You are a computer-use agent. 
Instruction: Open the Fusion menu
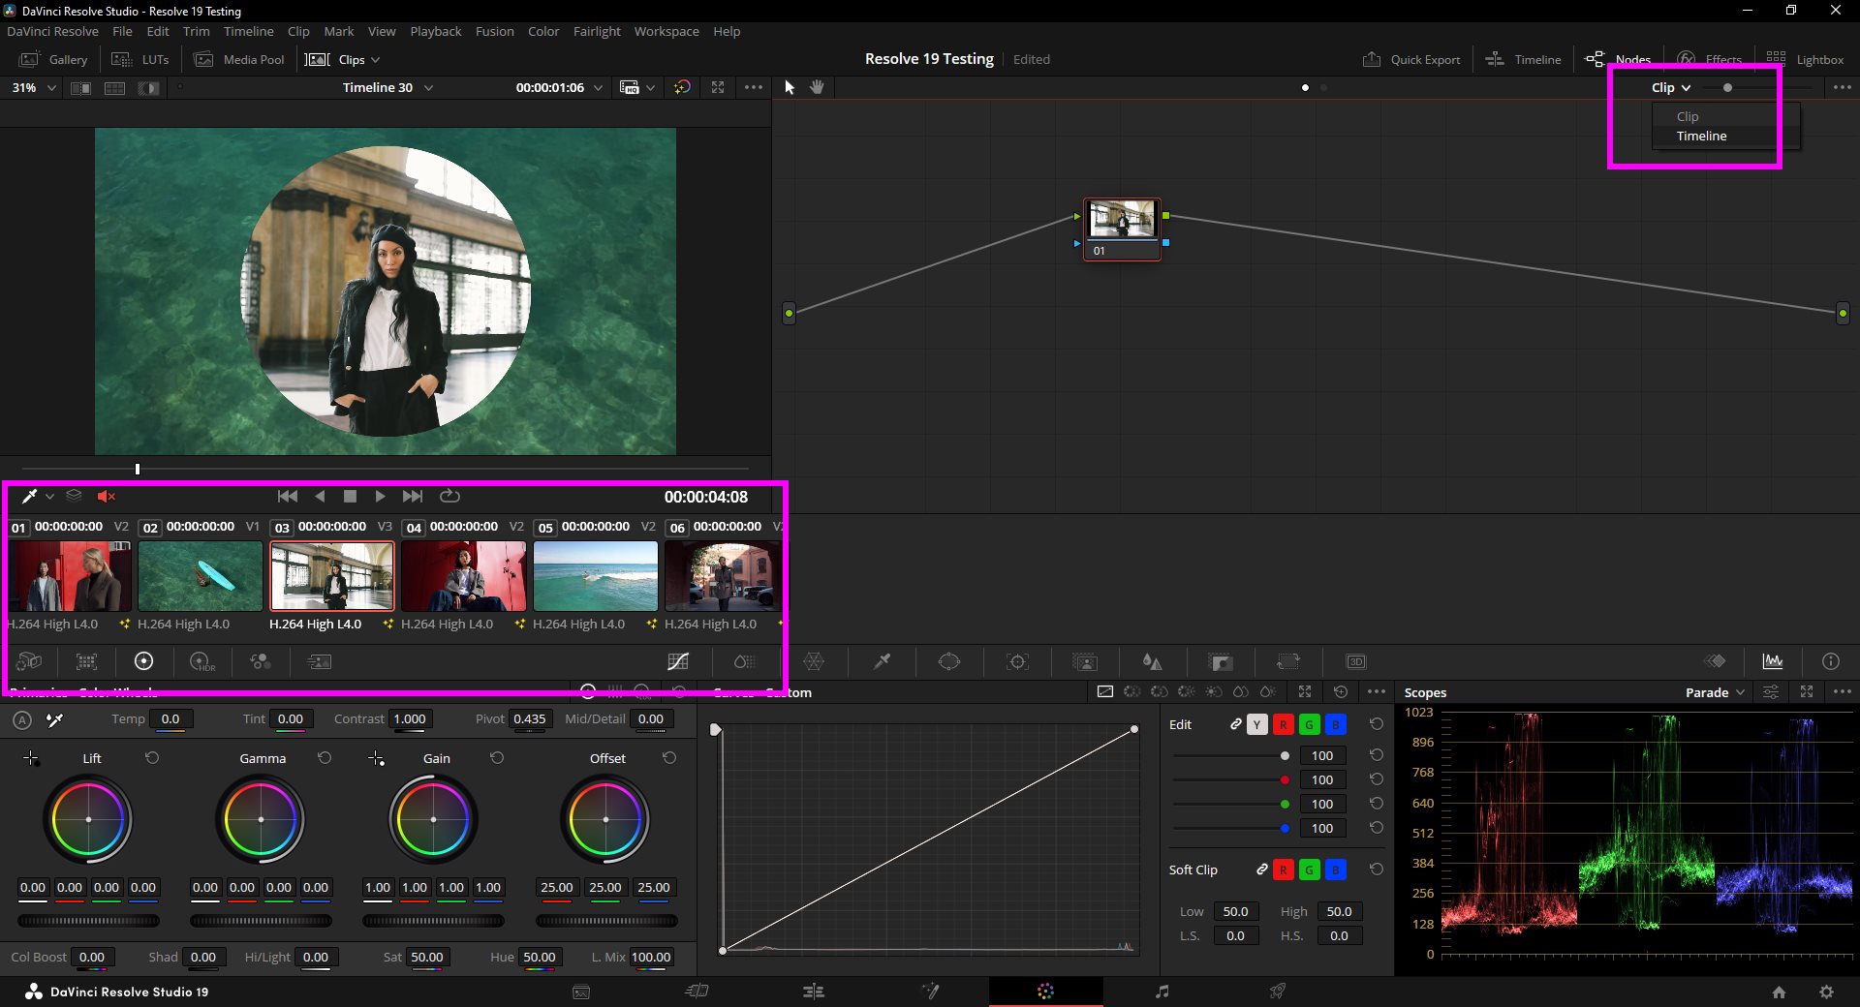click(x=495, y=31)
